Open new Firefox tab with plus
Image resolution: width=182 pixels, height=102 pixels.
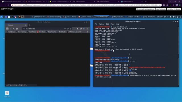[x=29, y=25]
